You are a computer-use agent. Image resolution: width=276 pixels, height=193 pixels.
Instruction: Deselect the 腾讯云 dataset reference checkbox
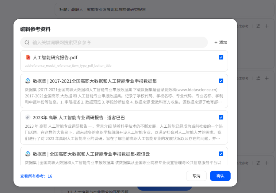point(221,154)
